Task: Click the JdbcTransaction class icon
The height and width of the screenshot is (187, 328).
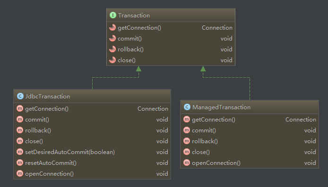Action: coord(20,96)
